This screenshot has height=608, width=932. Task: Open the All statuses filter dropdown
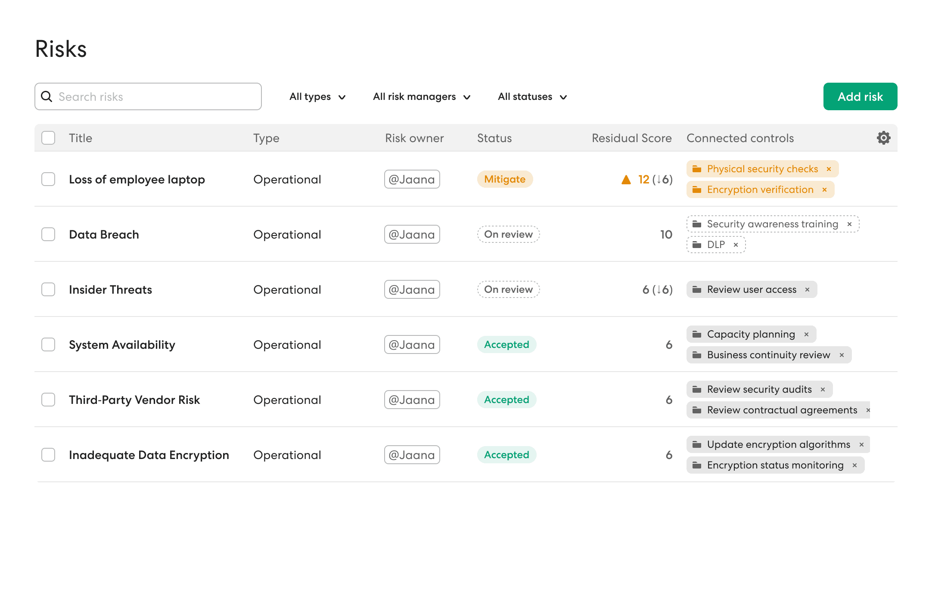pyautogui.click(x=532, y=96)
